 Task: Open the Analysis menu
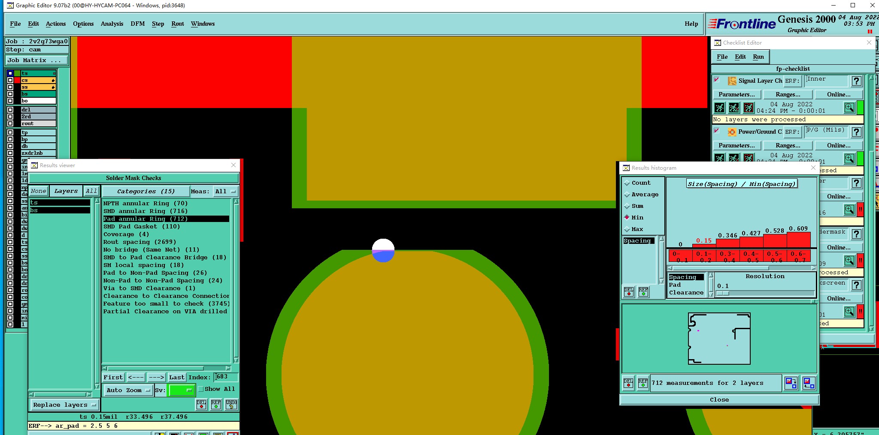pos(112,24)
